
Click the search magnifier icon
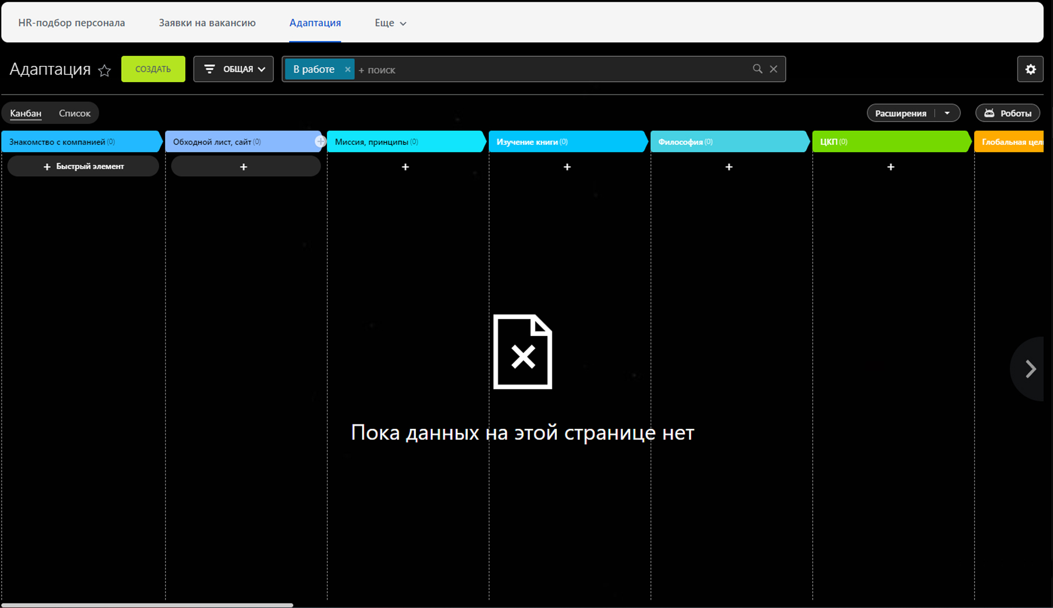click(757, 69)
